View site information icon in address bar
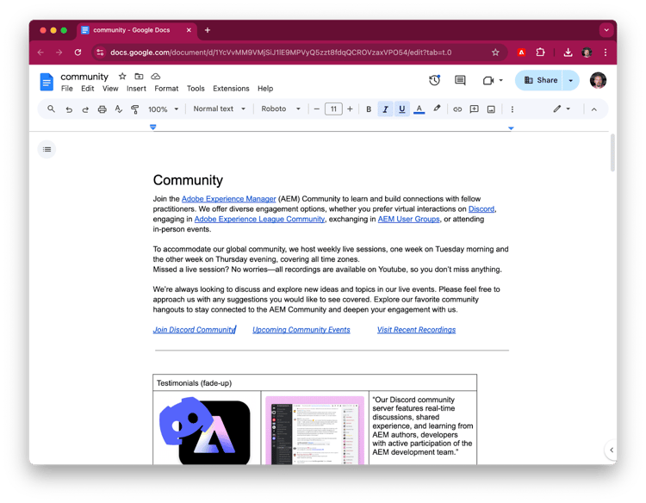 (100, 53)
